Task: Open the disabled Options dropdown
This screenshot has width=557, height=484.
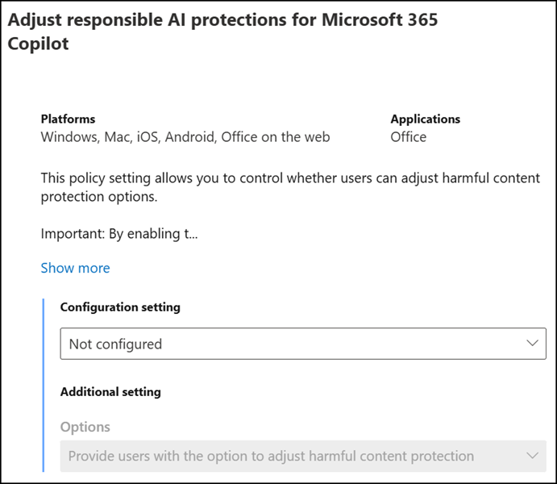Action: (x=302, y=456)
